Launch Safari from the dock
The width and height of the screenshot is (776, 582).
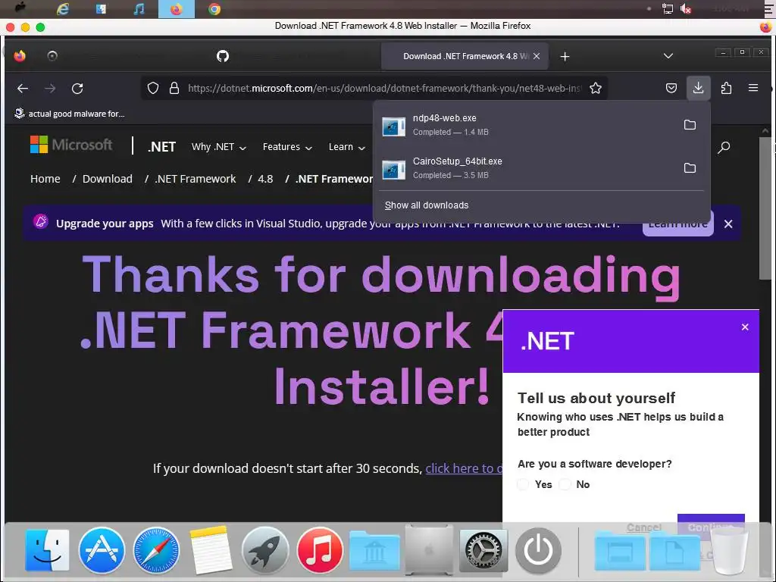156,550
